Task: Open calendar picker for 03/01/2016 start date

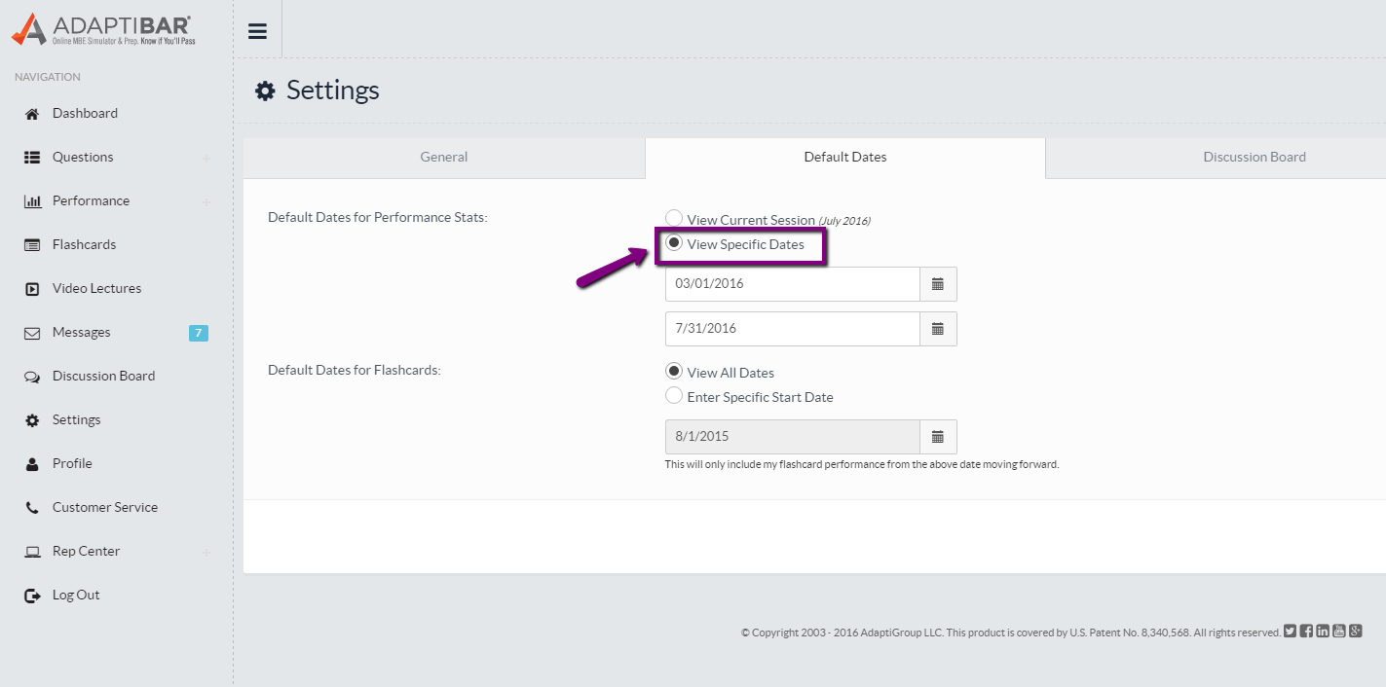Action: coord(938,284)
